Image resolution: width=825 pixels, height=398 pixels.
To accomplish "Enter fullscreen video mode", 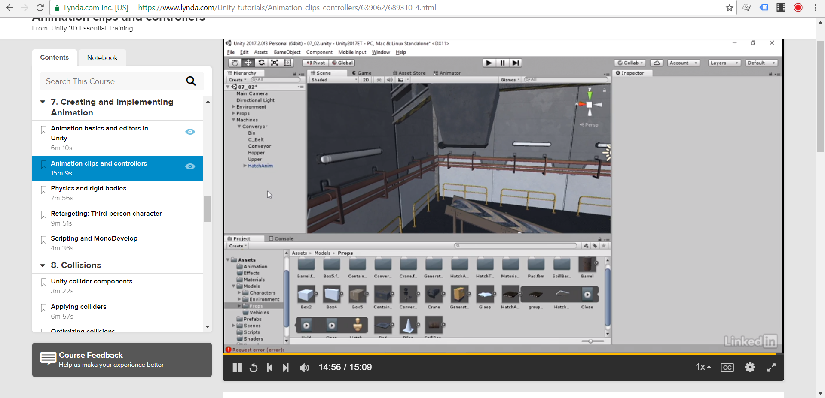I will [x=772, y=367].
